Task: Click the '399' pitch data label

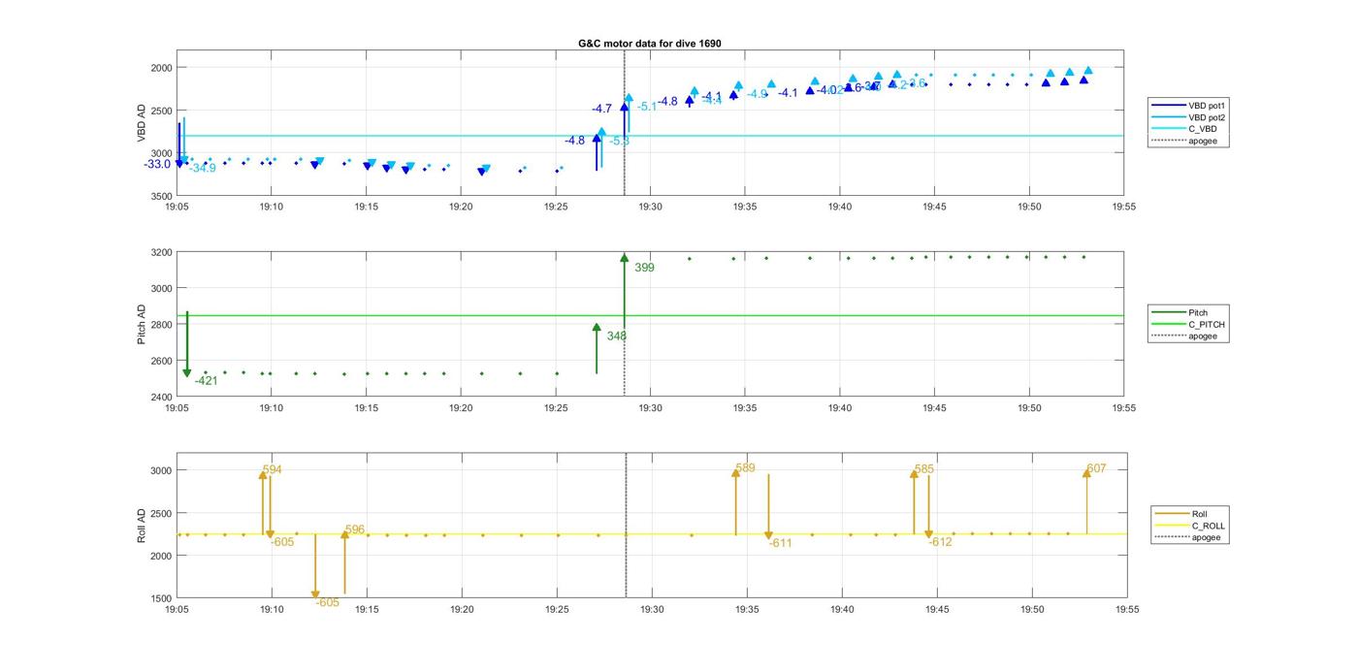Action: click(x=644, y=268)
